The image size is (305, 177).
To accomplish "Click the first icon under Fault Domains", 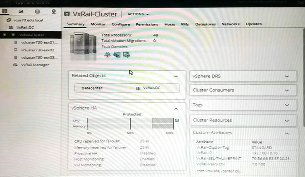I will (x=107, y=55).
